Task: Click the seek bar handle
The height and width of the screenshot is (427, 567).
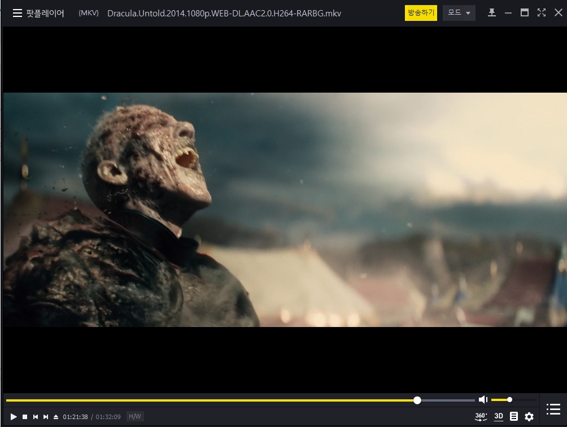Action: [417, 400]
